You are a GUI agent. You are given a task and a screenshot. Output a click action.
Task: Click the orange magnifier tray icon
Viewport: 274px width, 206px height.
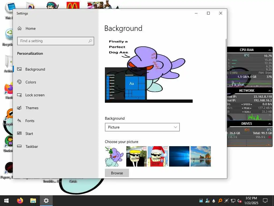[x=220, y=201]
